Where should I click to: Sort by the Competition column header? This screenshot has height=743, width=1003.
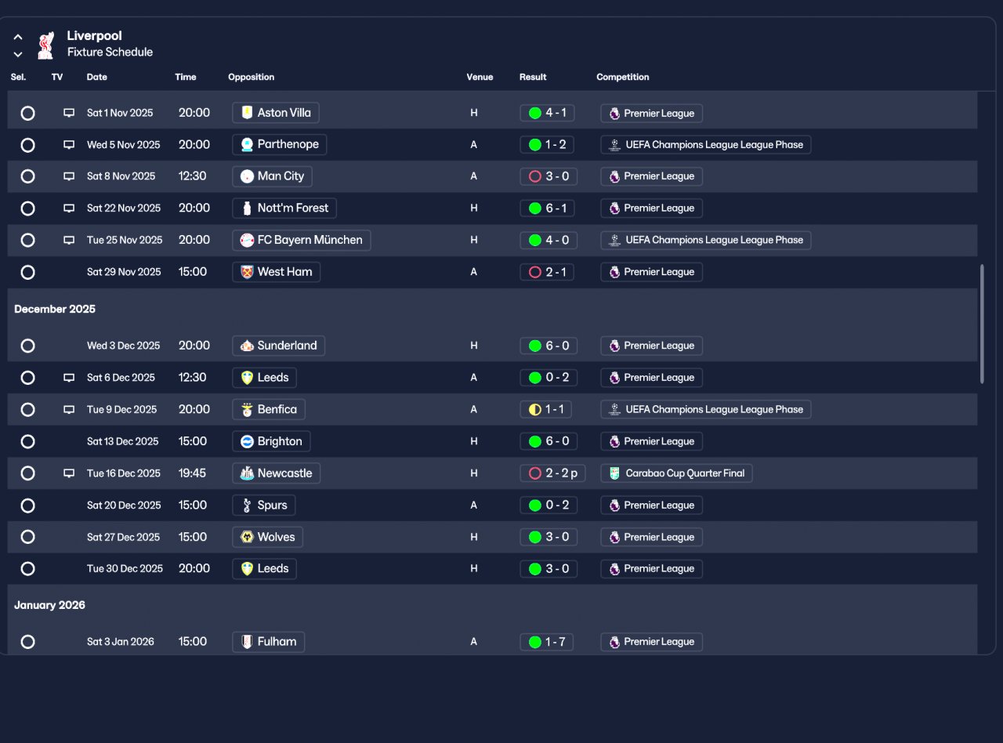point(623,77)
